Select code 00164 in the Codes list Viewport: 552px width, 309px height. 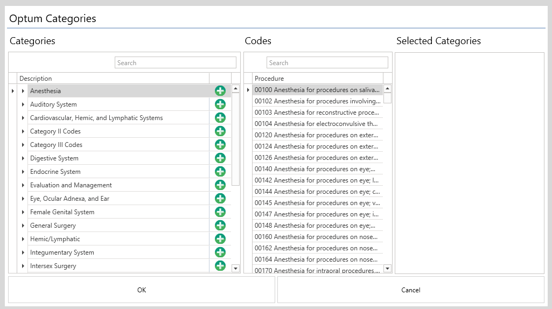[318, 259]
